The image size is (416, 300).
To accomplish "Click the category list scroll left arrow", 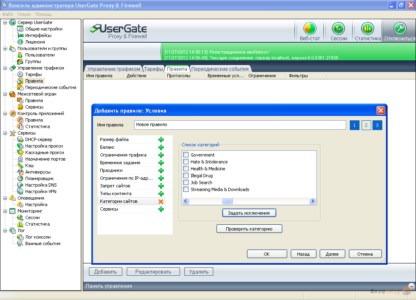I will pyautogui.click(x=186, y=201).
